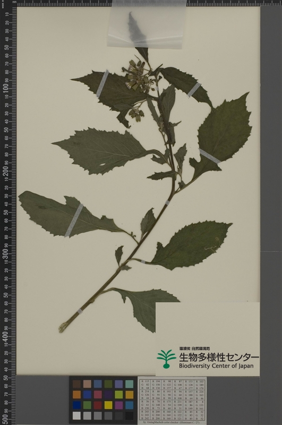This screenshot has height=425, width=282.
Task: Select the cyan patch in the third row
Action: pos(129,405)
